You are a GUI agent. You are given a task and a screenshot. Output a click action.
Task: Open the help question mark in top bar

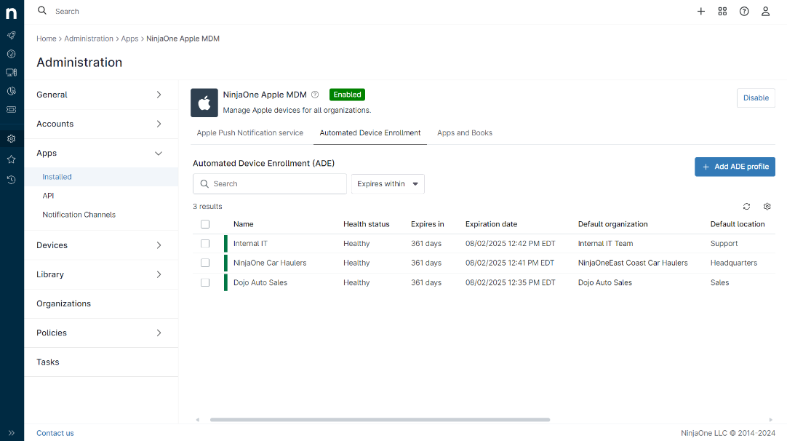pyautogui.click(x=744, y=12)
